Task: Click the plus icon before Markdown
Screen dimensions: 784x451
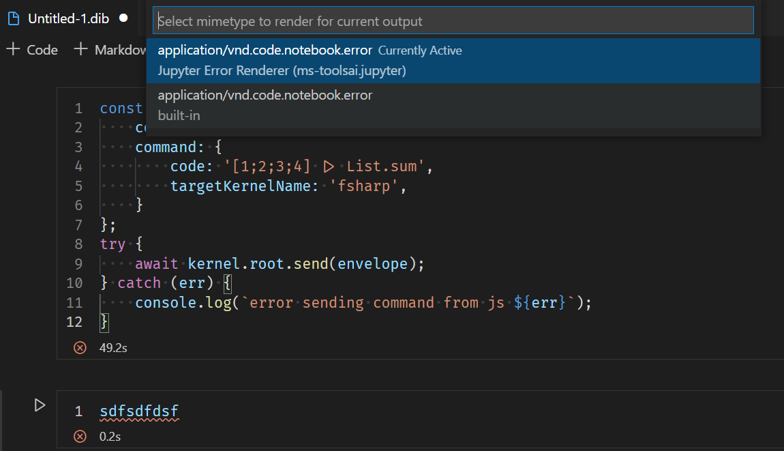Action: click(80, 48)
